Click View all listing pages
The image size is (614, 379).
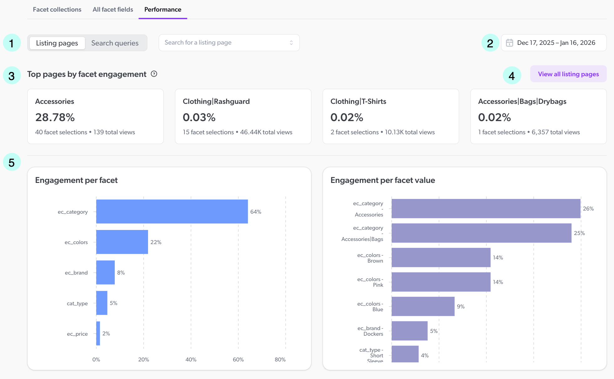568,74
